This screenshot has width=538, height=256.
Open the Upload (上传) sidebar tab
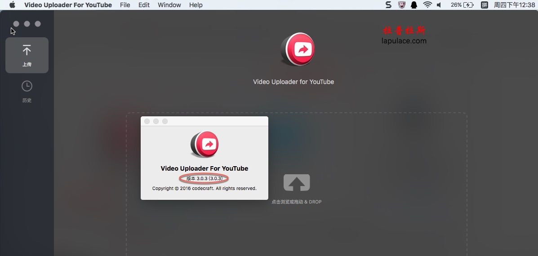click(27, 55)
